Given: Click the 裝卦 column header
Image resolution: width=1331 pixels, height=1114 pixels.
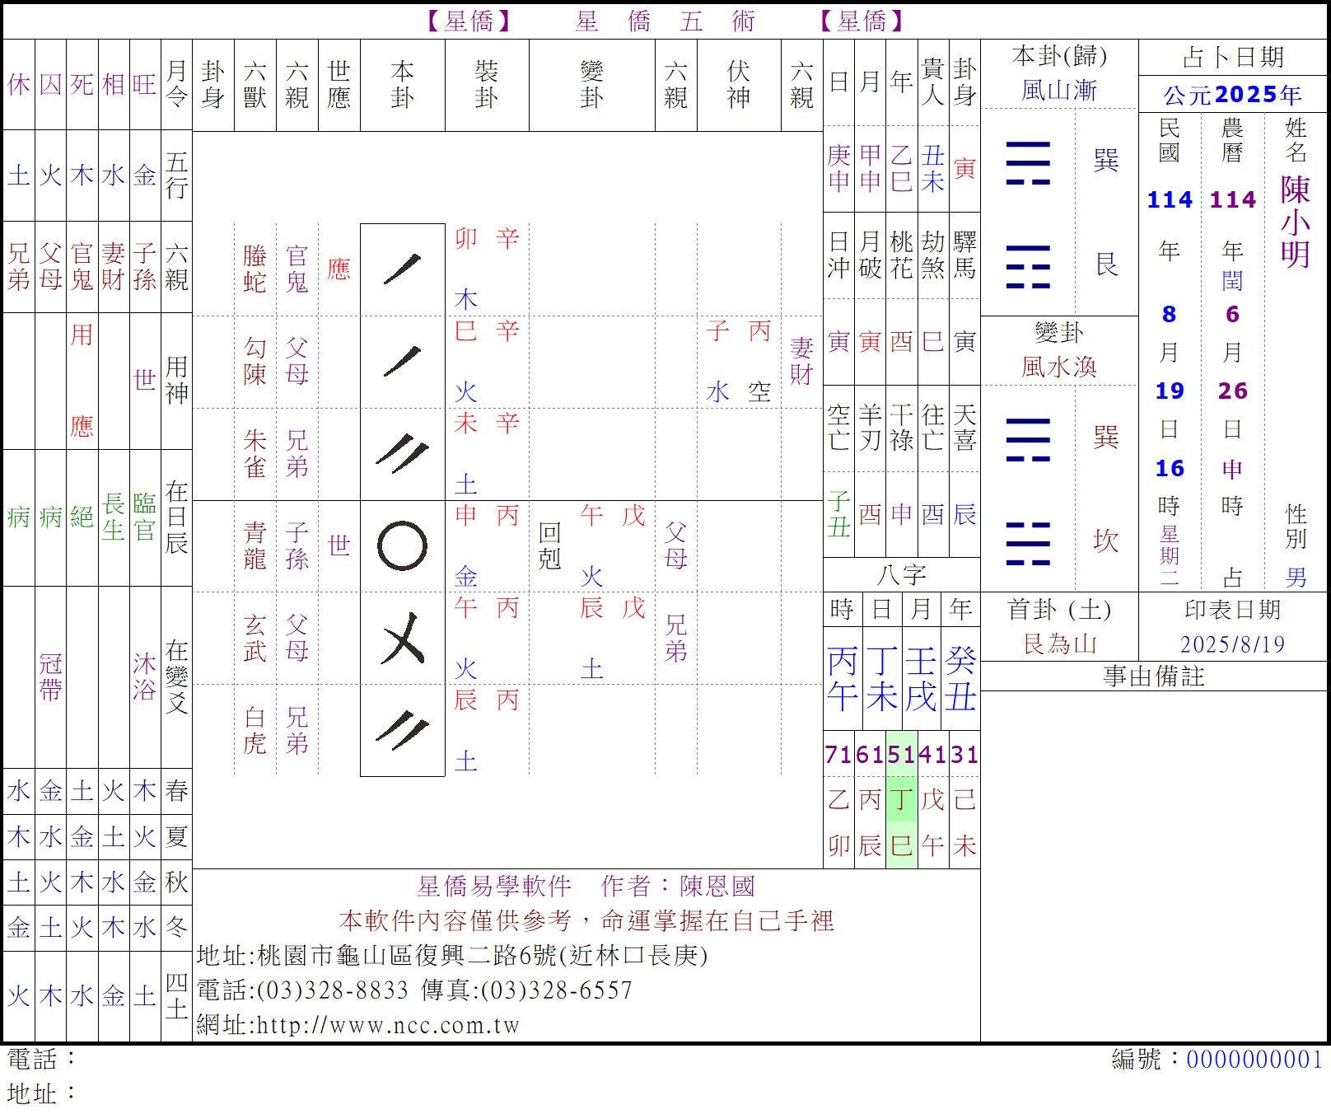Looking at the screenshot, I should (x=486, y=85).
